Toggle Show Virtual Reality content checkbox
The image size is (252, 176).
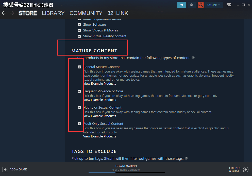pyautogui.click(x=79, y=36)
